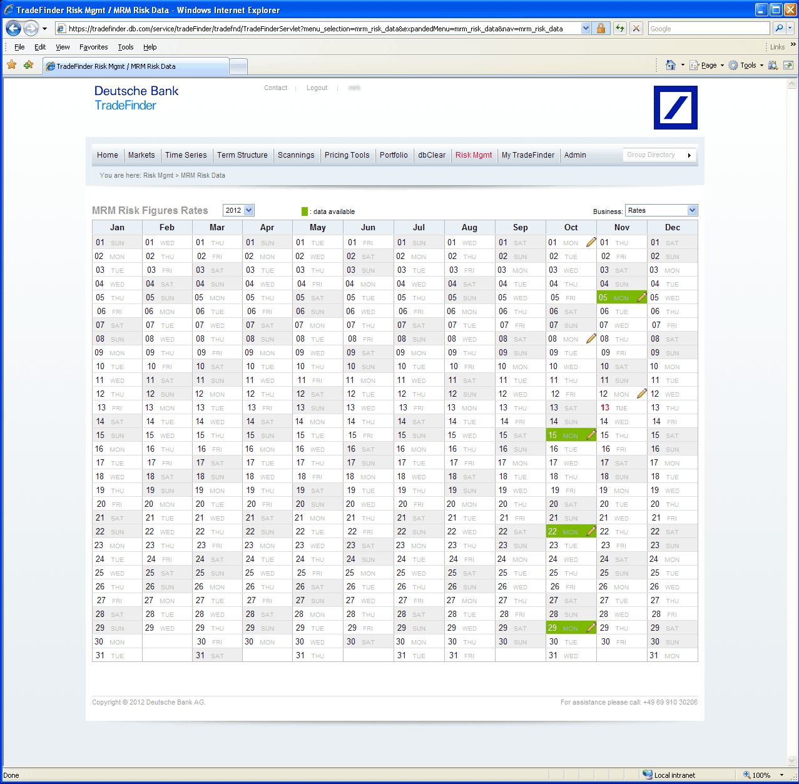Click the pencil icon on Nov 05
The width and height of the screenshot is (799, 784).
tap(641, 297)
